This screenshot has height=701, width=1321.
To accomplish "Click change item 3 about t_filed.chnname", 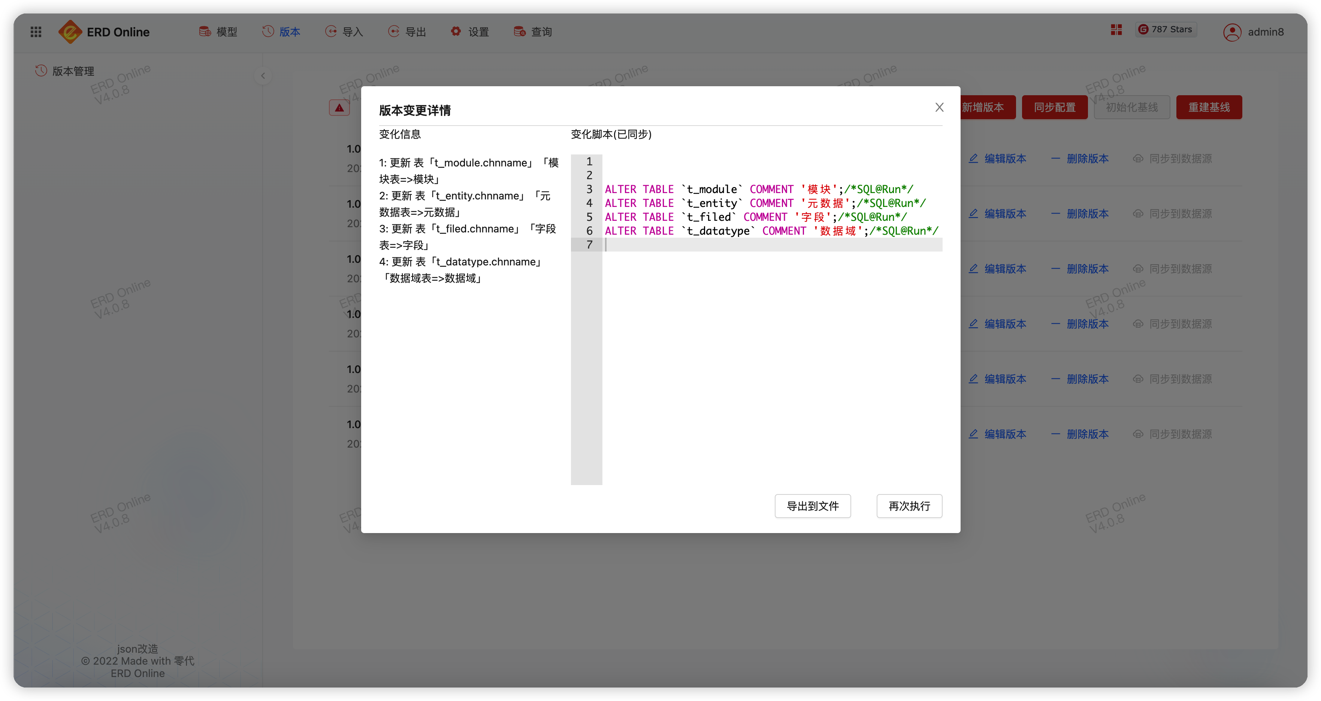I will pos(468,237).
